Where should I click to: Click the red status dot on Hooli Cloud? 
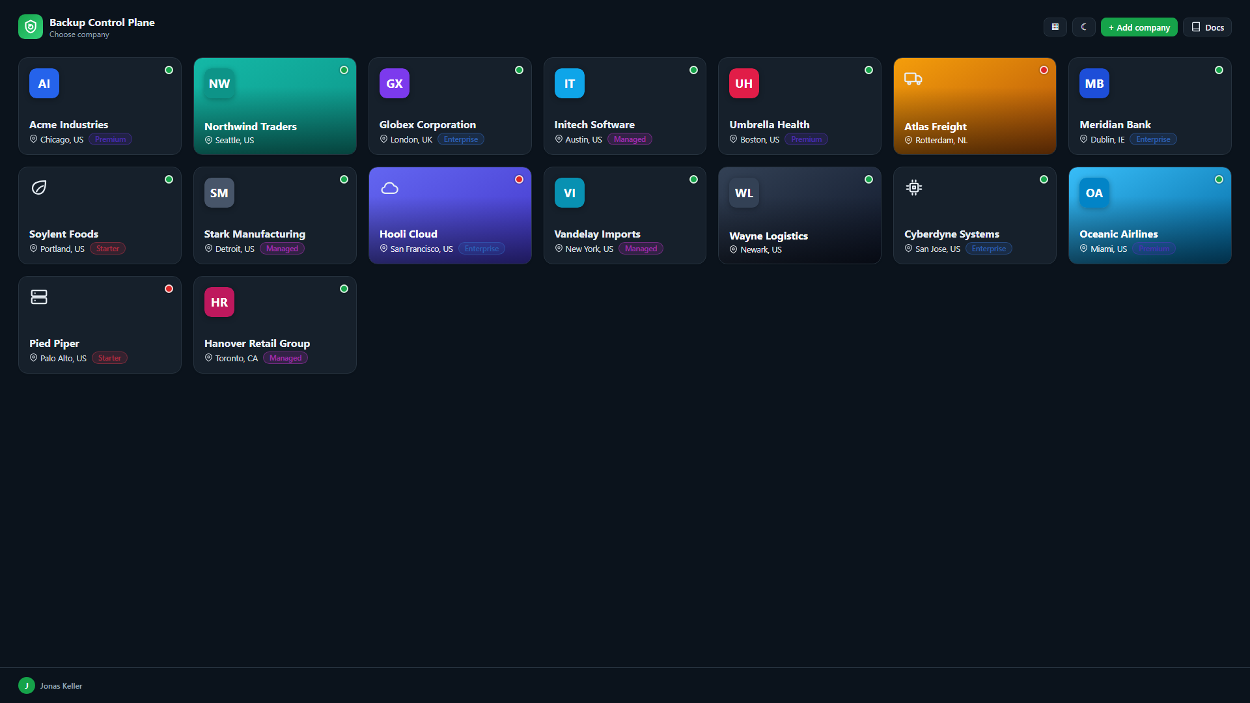pos(519,179)
